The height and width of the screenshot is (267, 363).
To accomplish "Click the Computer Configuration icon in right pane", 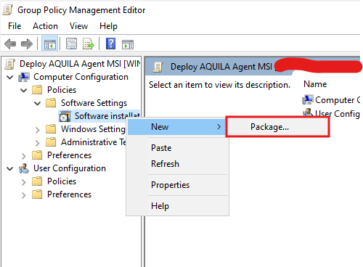I will pyautogui.click(x=308, y=100).
